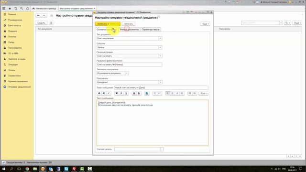Viewport: 306px width, 172px height.
Task: Switch to Параметры текста tab
Action: (151, 30)
